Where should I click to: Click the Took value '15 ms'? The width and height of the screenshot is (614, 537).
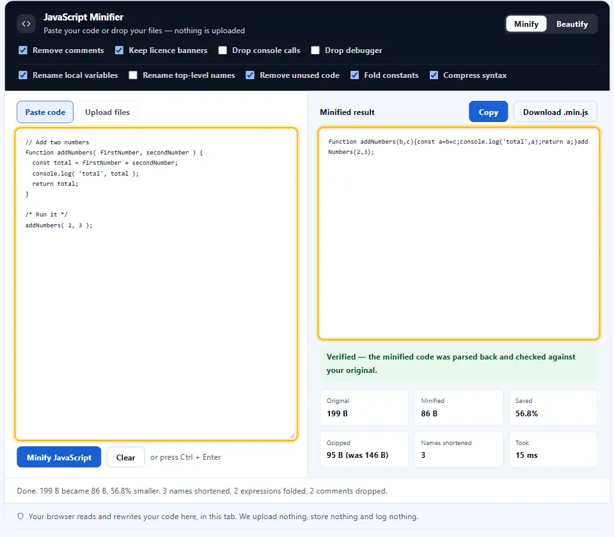point(526,455)
